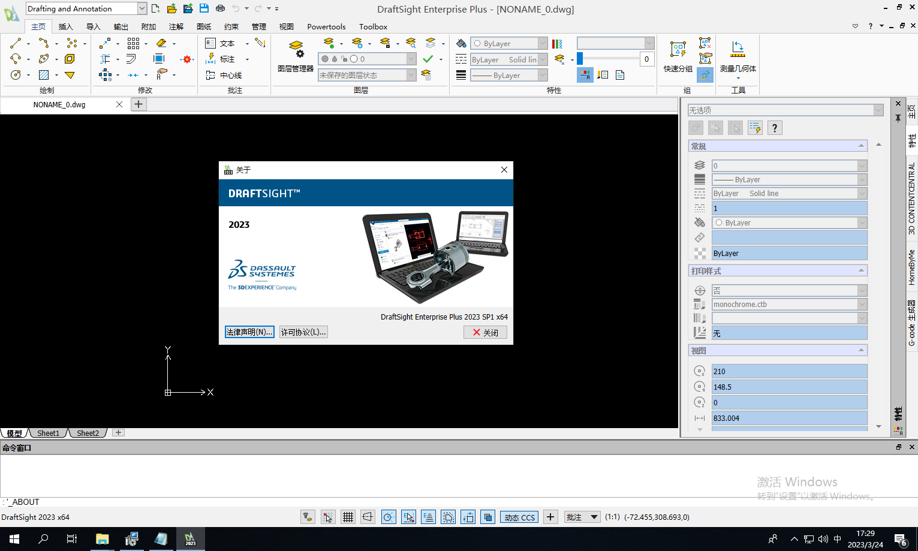Toggle the Quick Input status bar button
918x551 pixels.
tap(468, 517)
